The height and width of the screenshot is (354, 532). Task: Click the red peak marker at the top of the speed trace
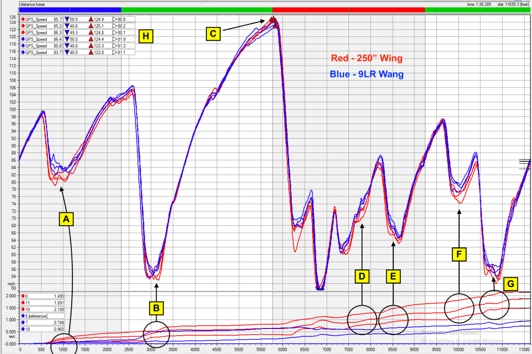(272, 19)
